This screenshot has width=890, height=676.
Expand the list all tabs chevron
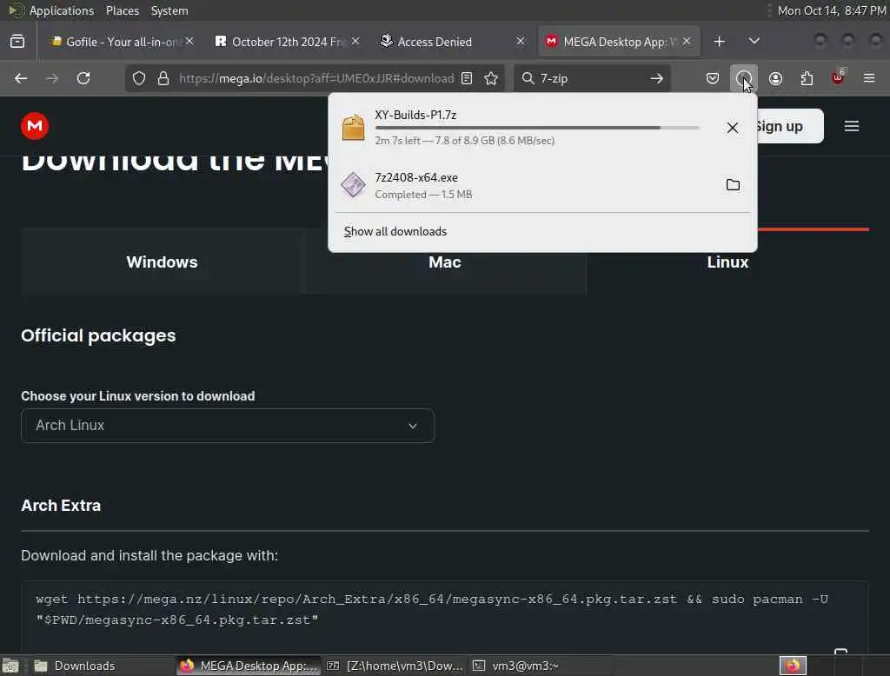[x=754, y=42]
